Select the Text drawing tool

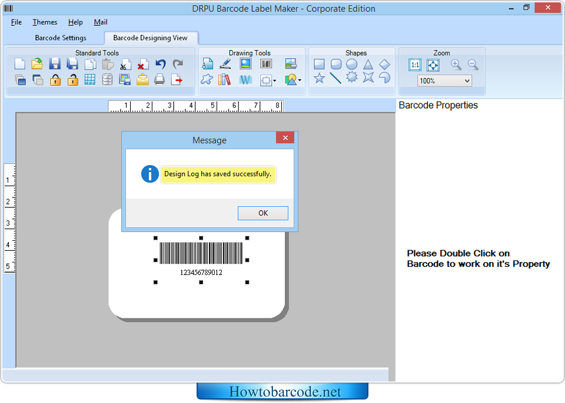click(x=207, y=63)
